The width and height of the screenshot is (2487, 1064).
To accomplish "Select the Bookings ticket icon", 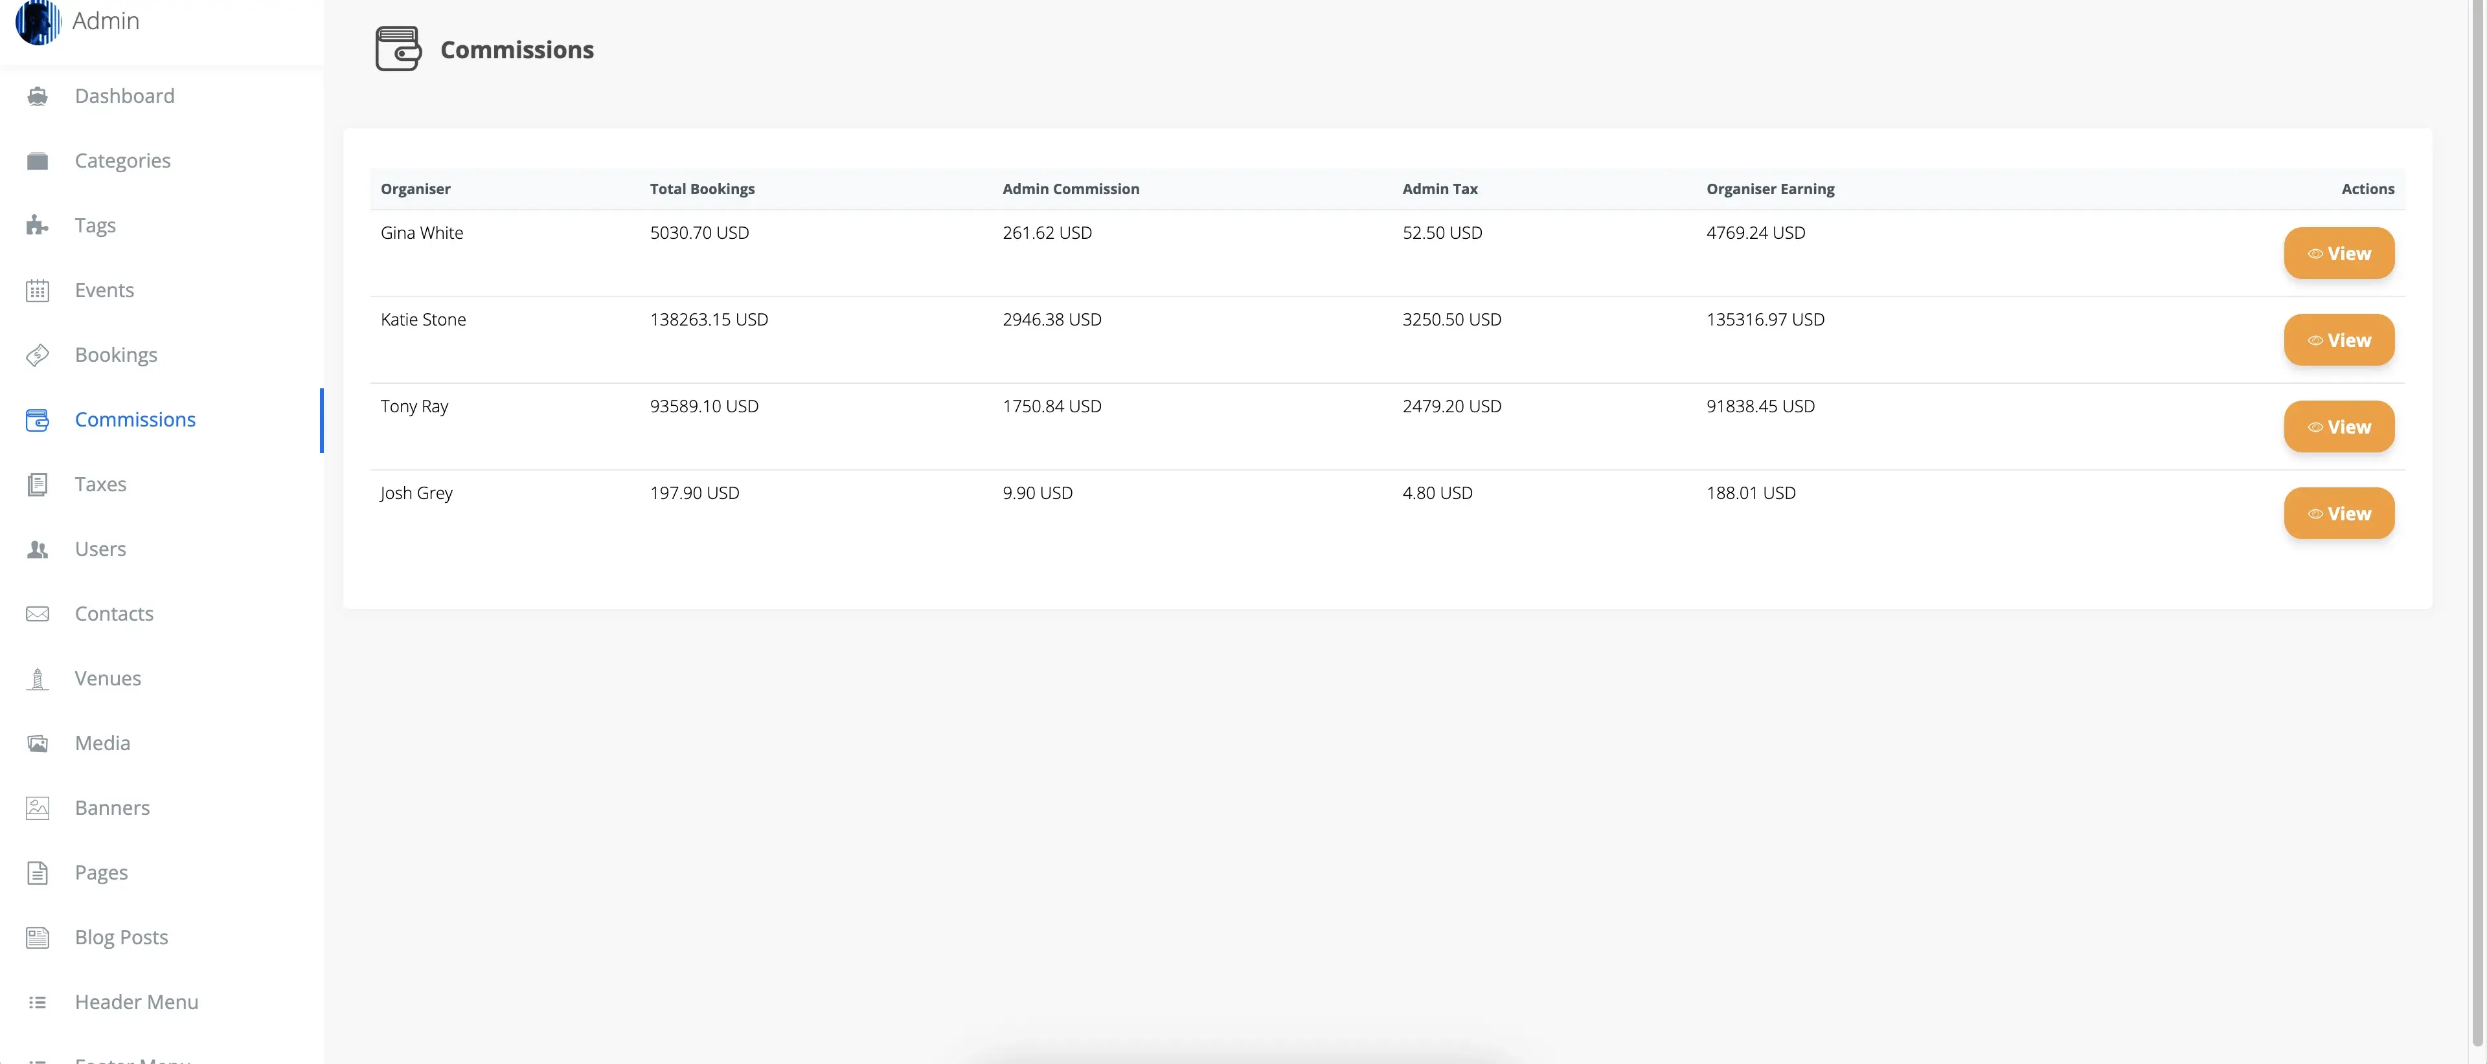I will click(37, 354).
